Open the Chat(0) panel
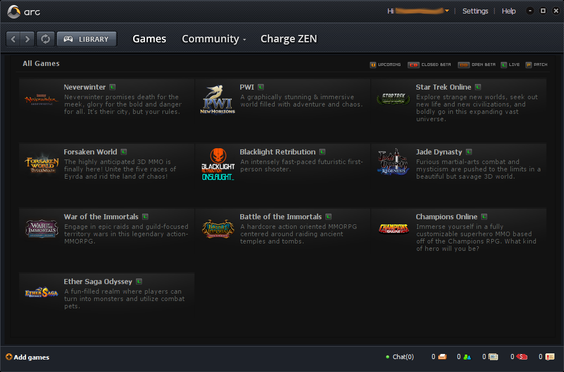564x372 pixels. coord(400,357)
